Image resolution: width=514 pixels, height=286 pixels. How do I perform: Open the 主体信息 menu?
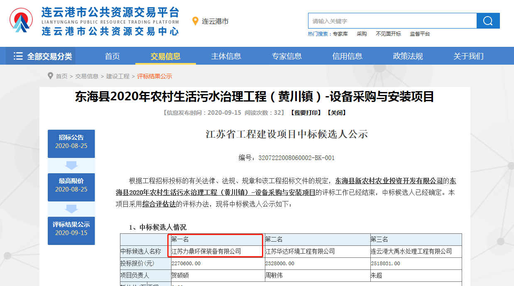(x=226, y=55)
